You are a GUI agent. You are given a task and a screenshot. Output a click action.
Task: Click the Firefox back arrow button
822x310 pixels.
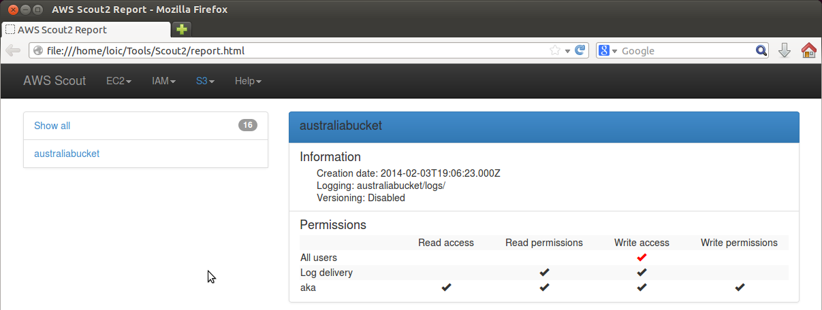13,50
